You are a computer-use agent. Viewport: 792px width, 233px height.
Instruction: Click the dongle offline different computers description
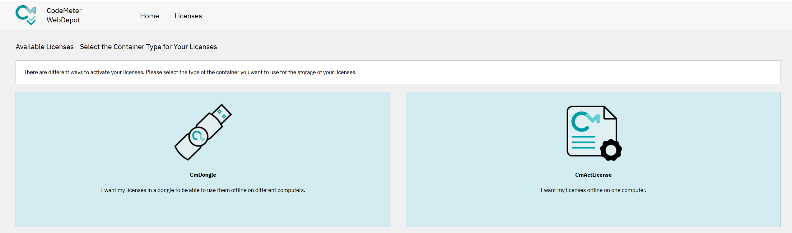203,190
